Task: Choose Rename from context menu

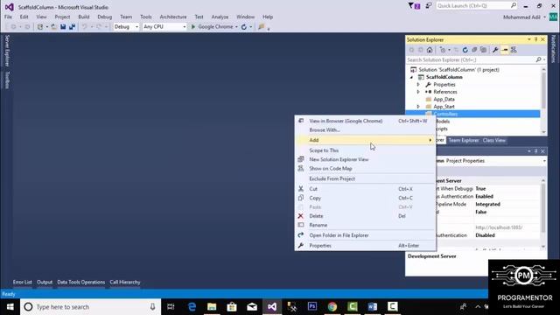Action: point(365,225)
